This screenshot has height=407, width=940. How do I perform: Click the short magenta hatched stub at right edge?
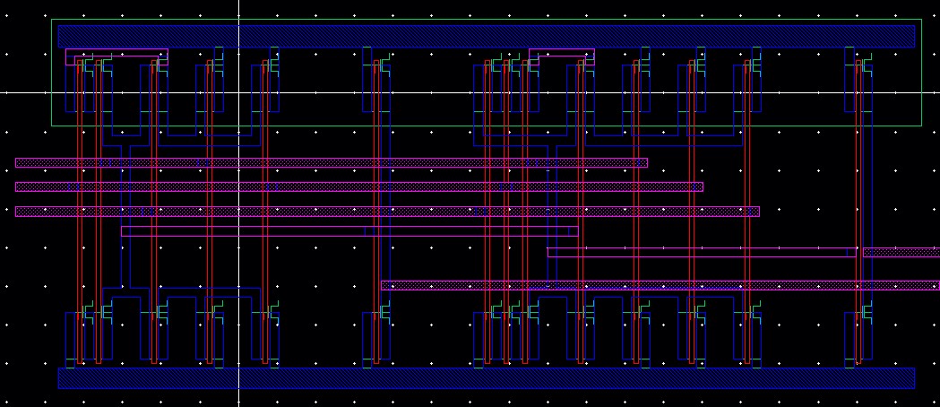pyautogui.click(x=901, y=253)
